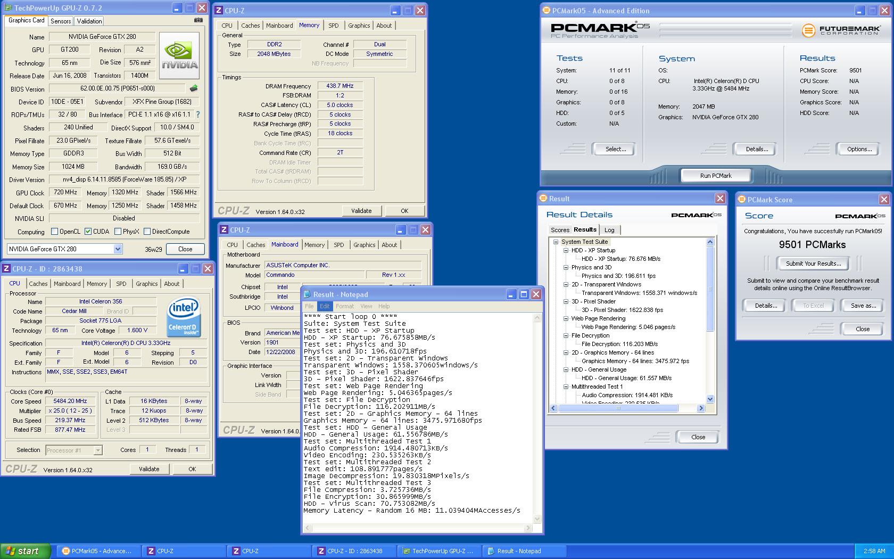Click the Notepad title bar icon
This screenshot has height=559, width=894.
[x=307, y=294]
